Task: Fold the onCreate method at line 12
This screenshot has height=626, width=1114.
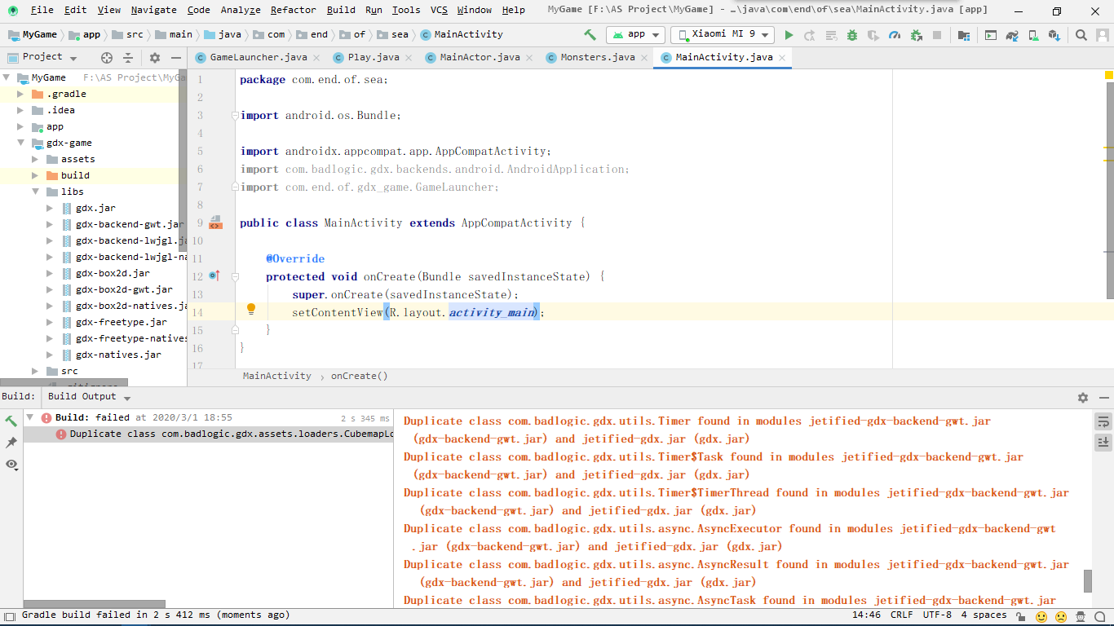Action: tap(235, 276)
